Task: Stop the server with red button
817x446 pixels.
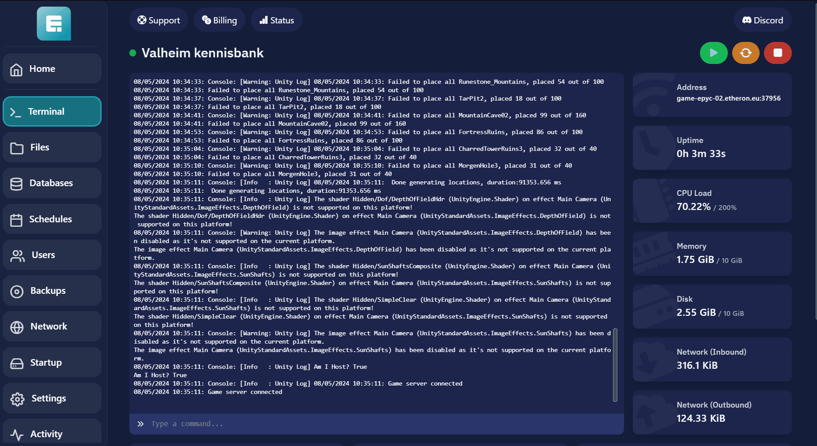Action: pyautogui.click(x=777, y=53)
